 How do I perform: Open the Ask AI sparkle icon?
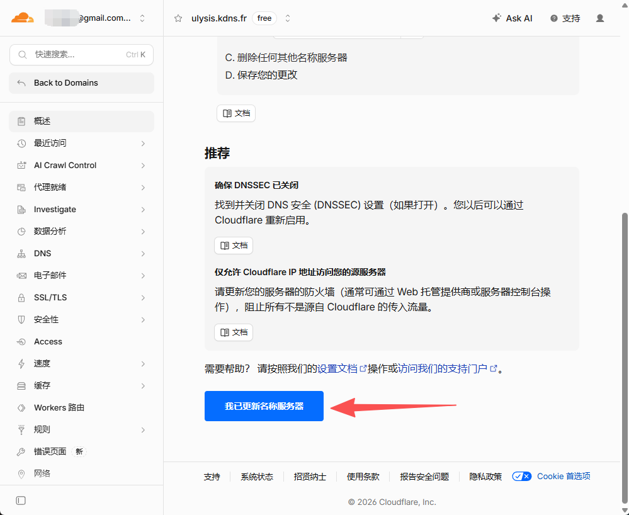(x=497, y=18)
